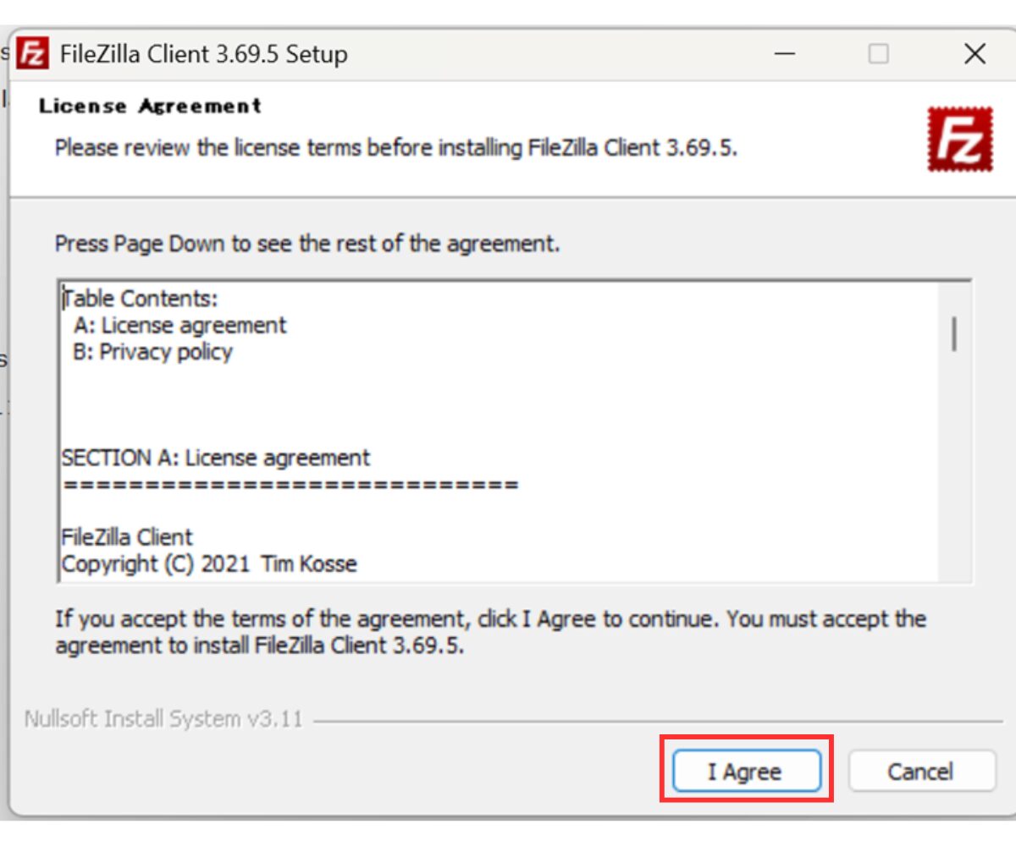Click the bold 'License Agreement' header
The image size is (1016, 846).
[150, 107]
